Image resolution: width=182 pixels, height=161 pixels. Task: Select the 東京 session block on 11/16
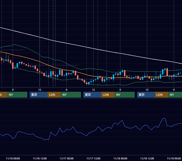(x=39, y=95)
